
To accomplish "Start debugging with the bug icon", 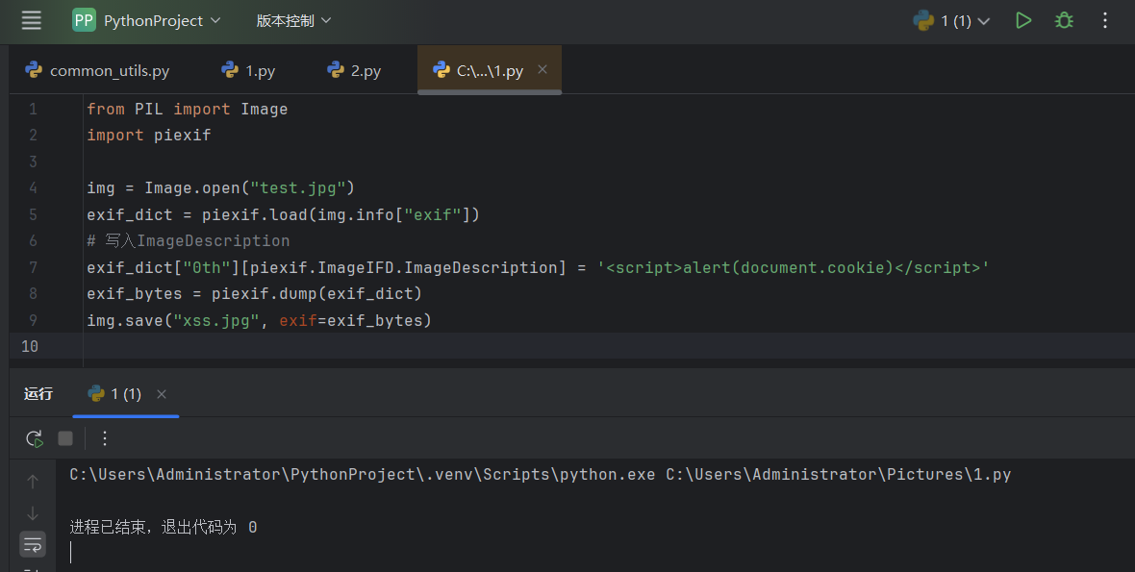I will [1063, 20].
